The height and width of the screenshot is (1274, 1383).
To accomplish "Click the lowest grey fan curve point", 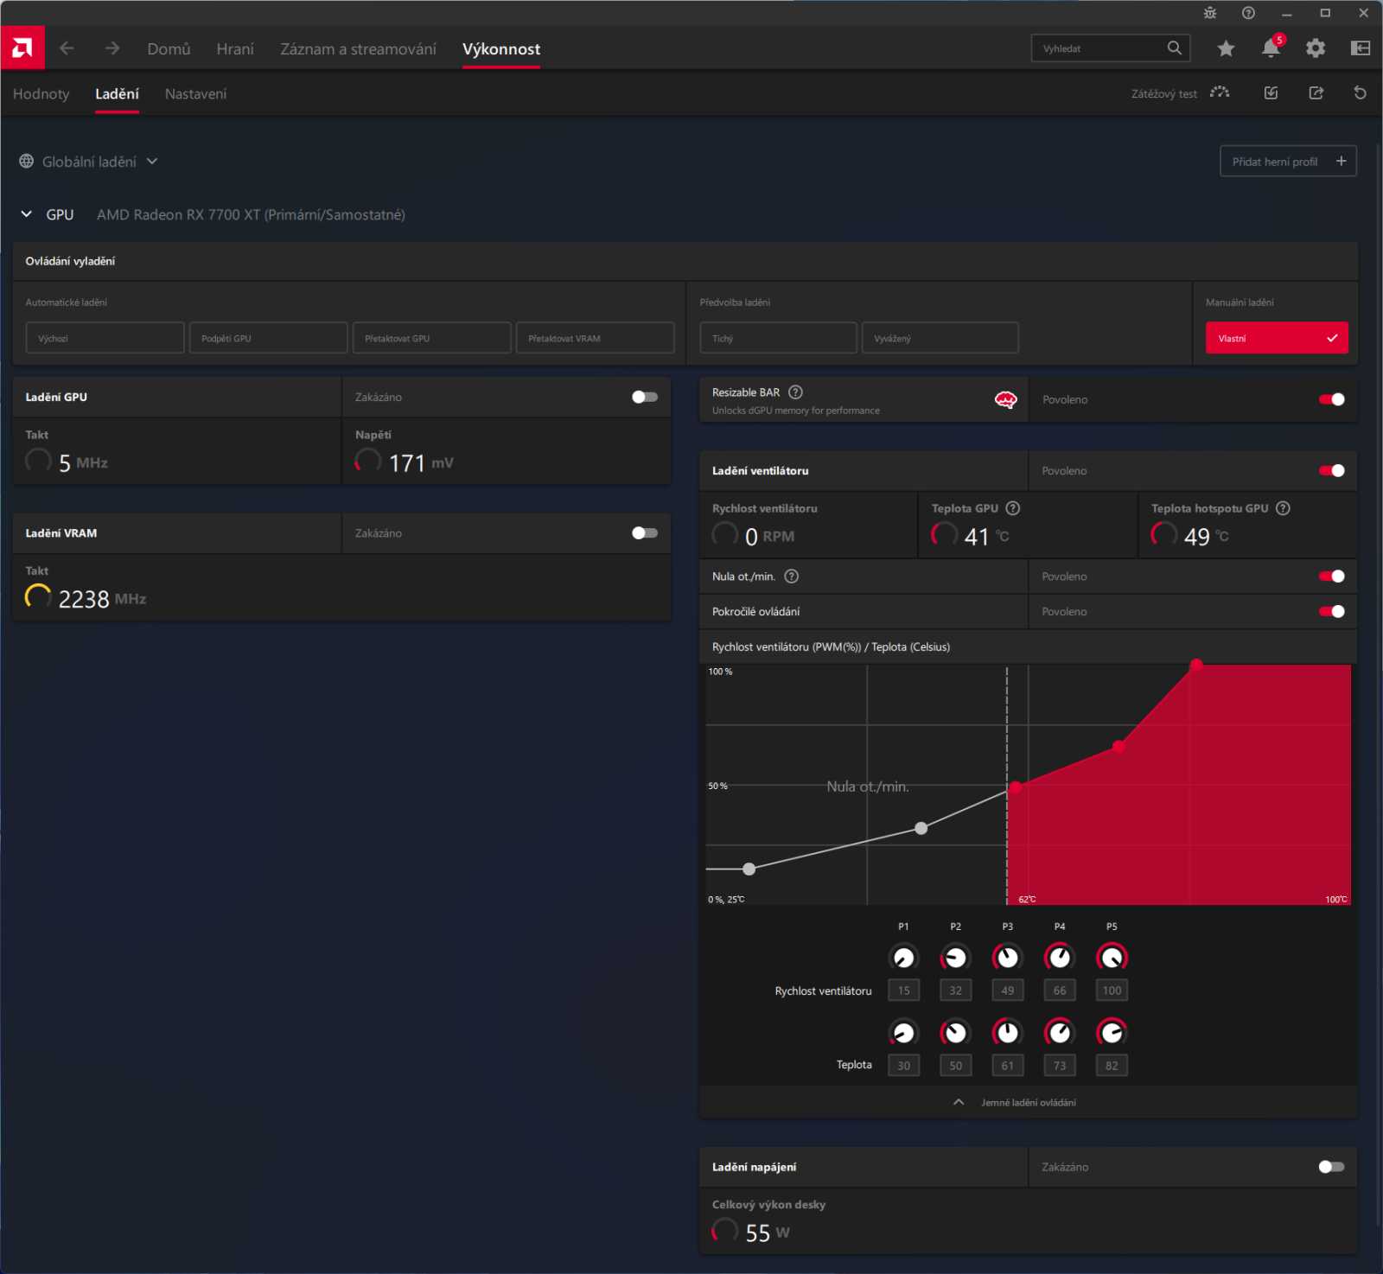I will tap(749, 869).
